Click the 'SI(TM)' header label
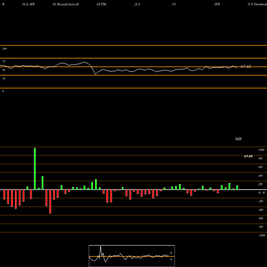 [x=101, y=4]
